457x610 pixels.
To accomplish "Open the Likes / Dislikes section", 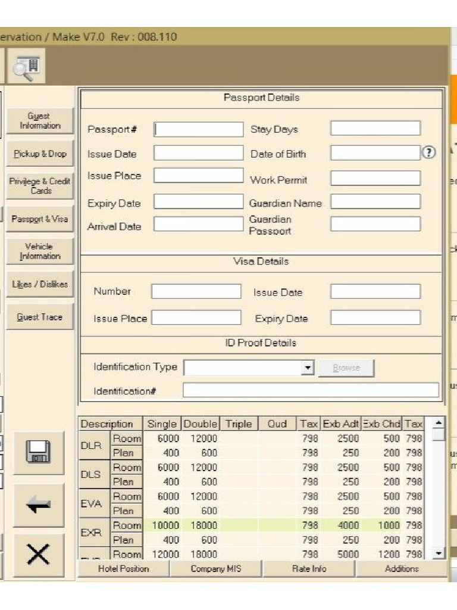I will 40,284.
